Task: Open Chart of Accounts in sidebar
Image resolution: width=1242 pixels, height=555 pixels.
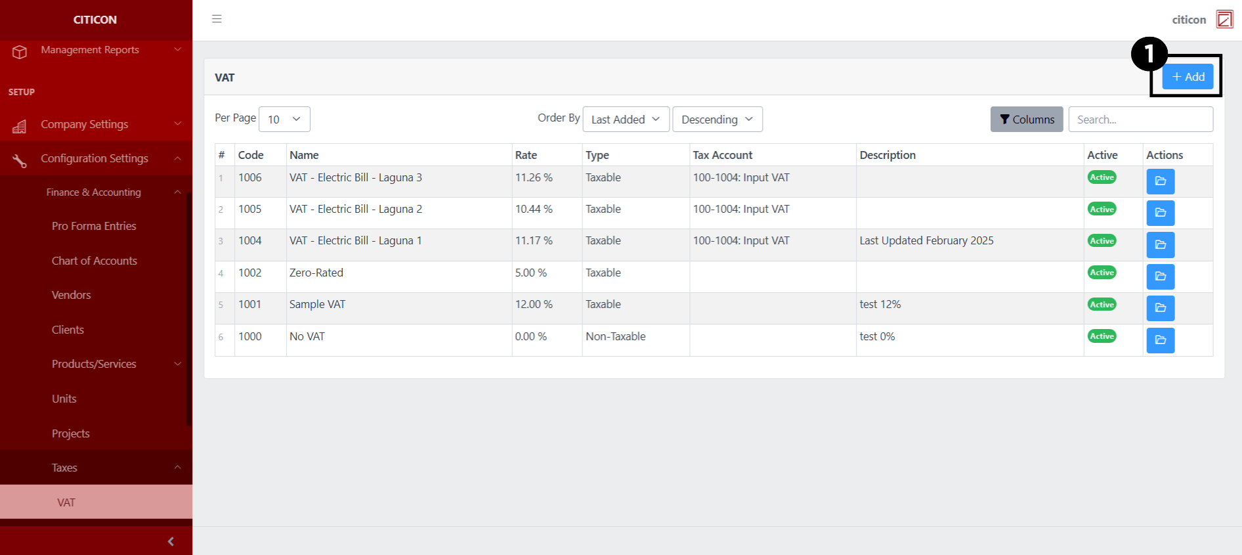Action: [95, 261]
